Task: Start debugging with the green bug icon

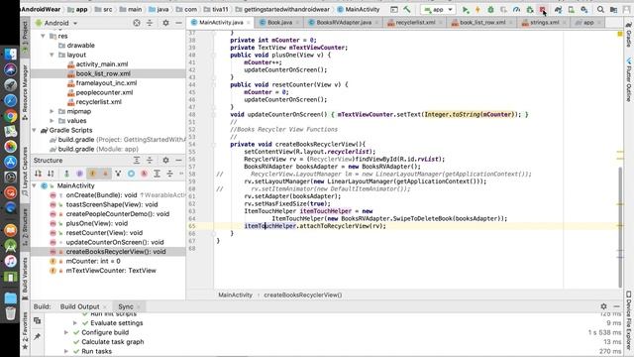Action: [490, 9]
